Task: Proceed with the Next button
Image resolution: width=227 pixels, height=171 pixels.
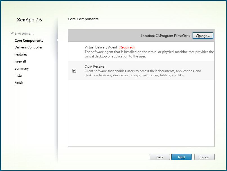Action: click(181, 157)
